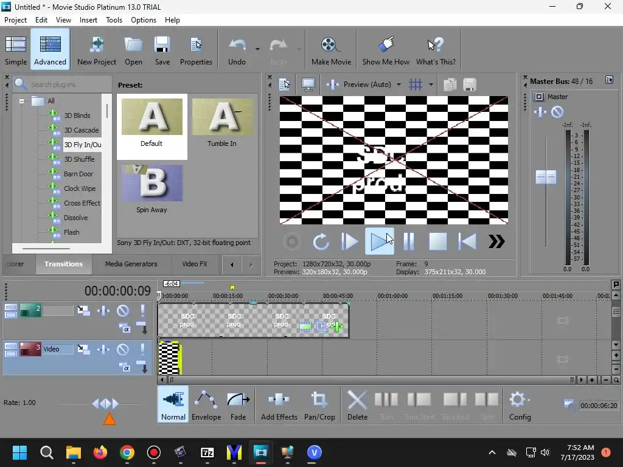Screen dimensions: 623x467
Task: Toggle preview on external monitor
Action: pyautogui.click(x=308, y=84)
